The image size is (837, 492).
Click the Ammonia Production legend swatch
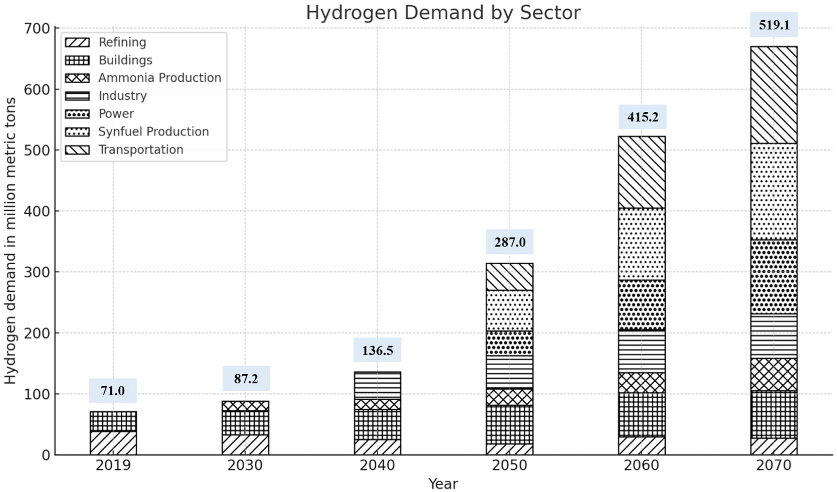(77, 78)
